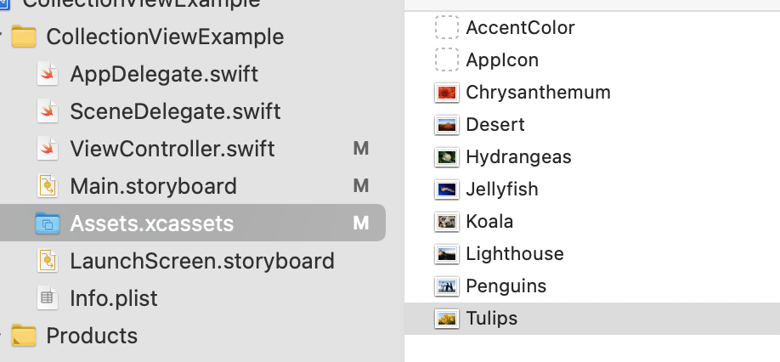
Task: Click the Info.plist file icon
Action: point(48,298)
